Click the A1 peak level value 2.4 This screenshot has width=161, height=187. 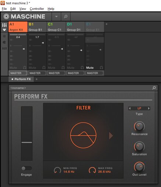point(18,37)
